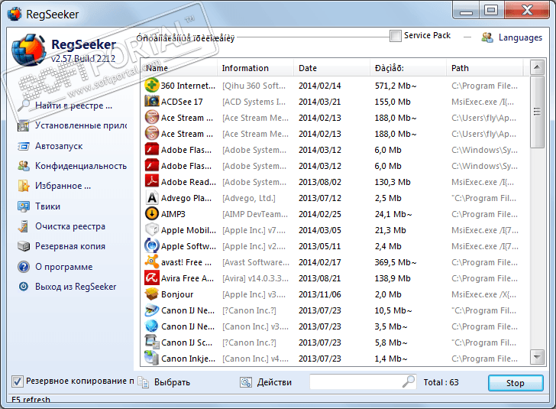Click the ACDSee 17 icon
Screen dimensions: 556x409
pyautogui.click(x=152, y=101)
